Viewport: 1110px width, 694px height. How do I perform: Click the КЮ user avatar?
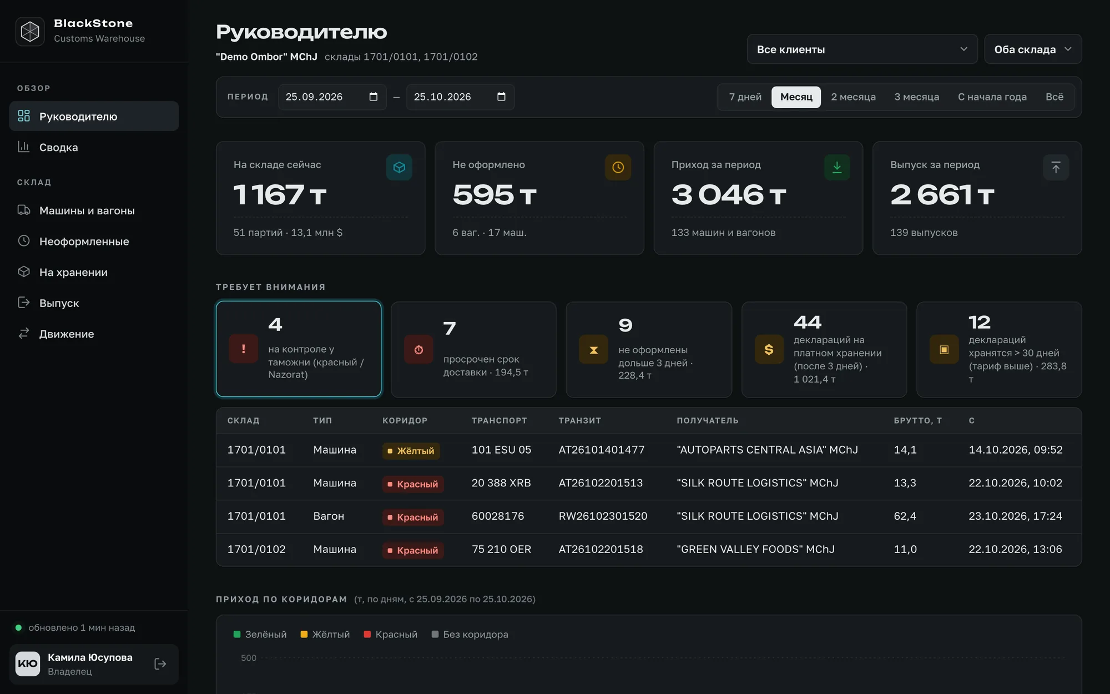pyautogui.click(x=28, y=664)
